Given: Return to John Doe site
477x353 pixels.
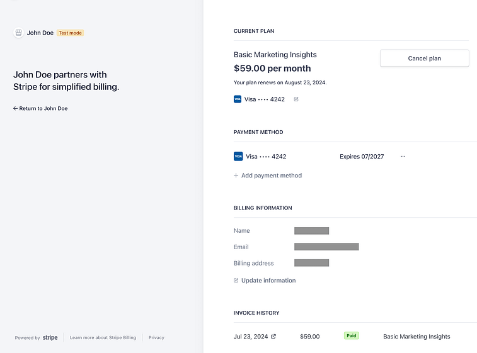Looking at the screenshot, I should pos(40,108).
